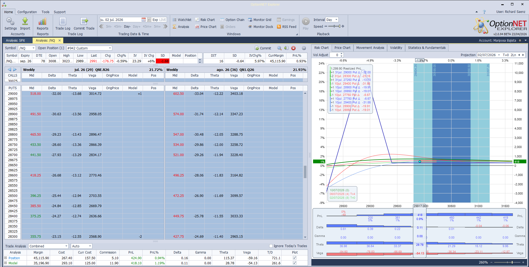This screenshot has height=267, width=529.
Task: Adjust the playback Speed slider
Action: pyautogui.click(x=334, y=26)
